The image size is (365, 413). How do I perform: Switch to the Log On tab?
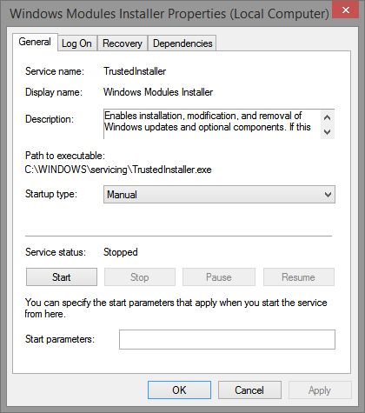(76, 43)
